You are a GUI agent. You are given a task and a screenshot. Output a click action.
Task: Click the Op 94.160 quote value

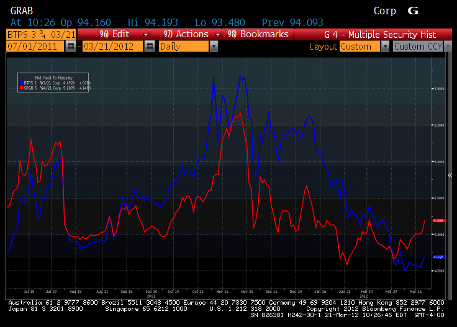pyautogui.click(x=86, y=22)
